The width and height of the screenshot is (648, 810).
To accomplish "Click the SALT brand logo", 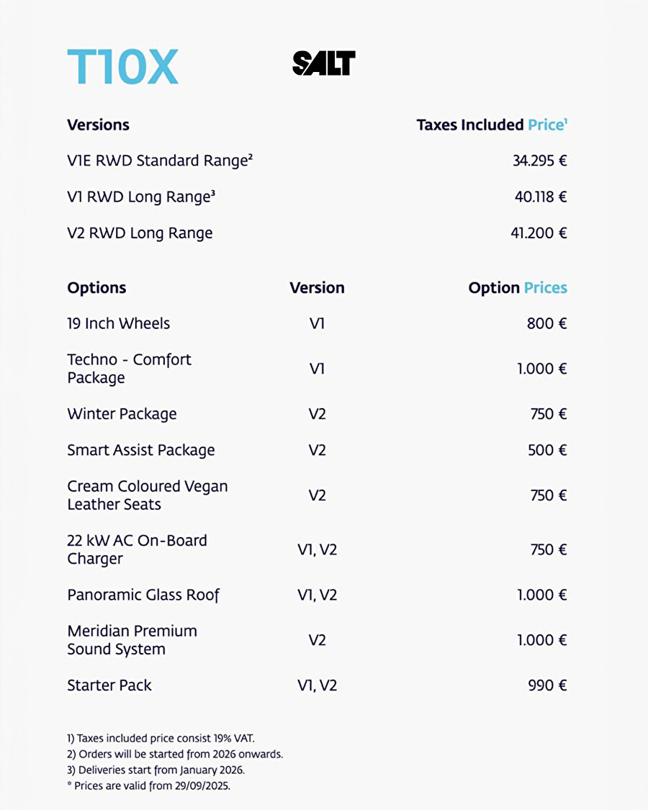I will click(x=324, y=63).
